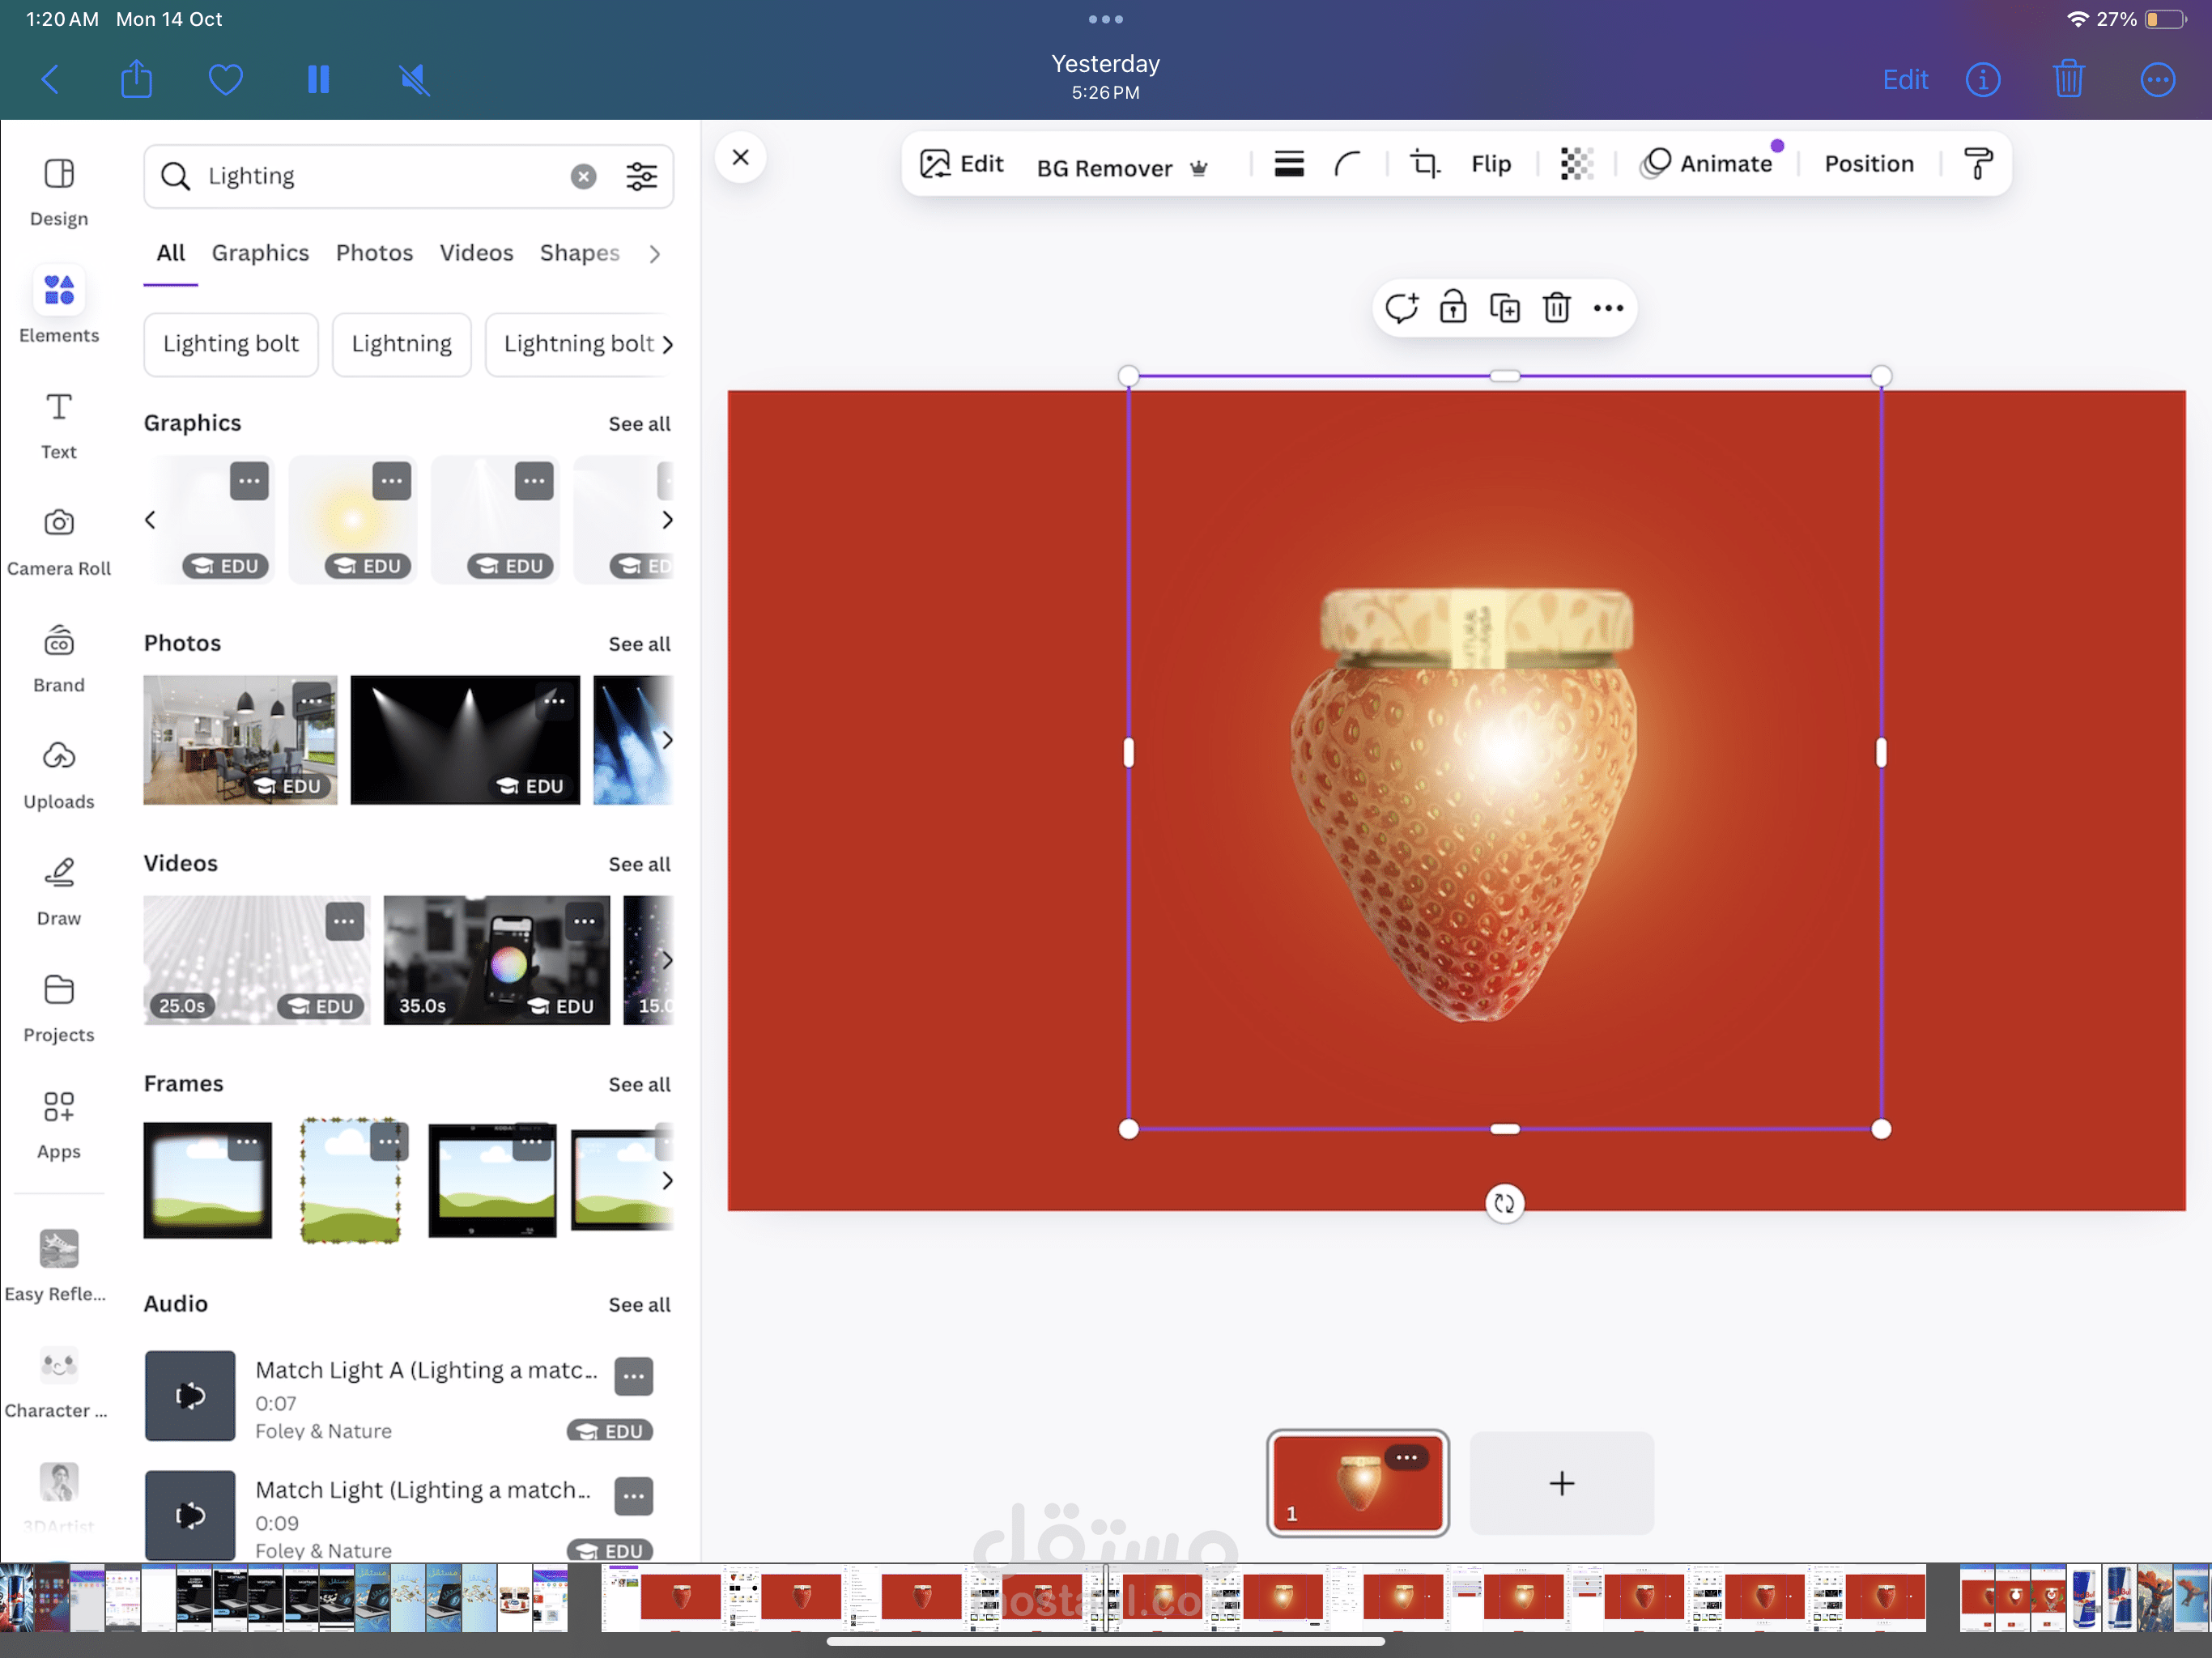2212x1658 pixels.
Task: Add a new page with plus thumbnail
Action: point(1561,1483)
